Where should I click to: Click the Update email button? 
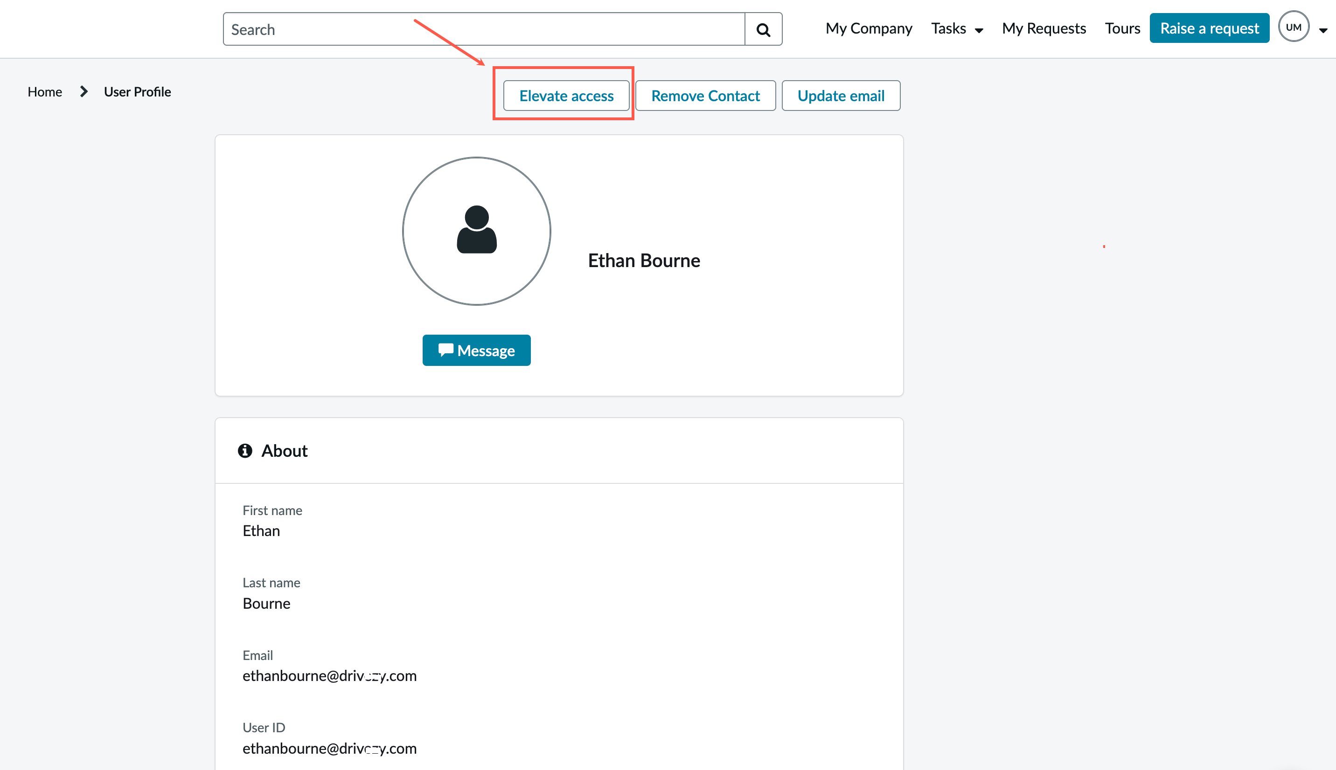tap(841, 95)
